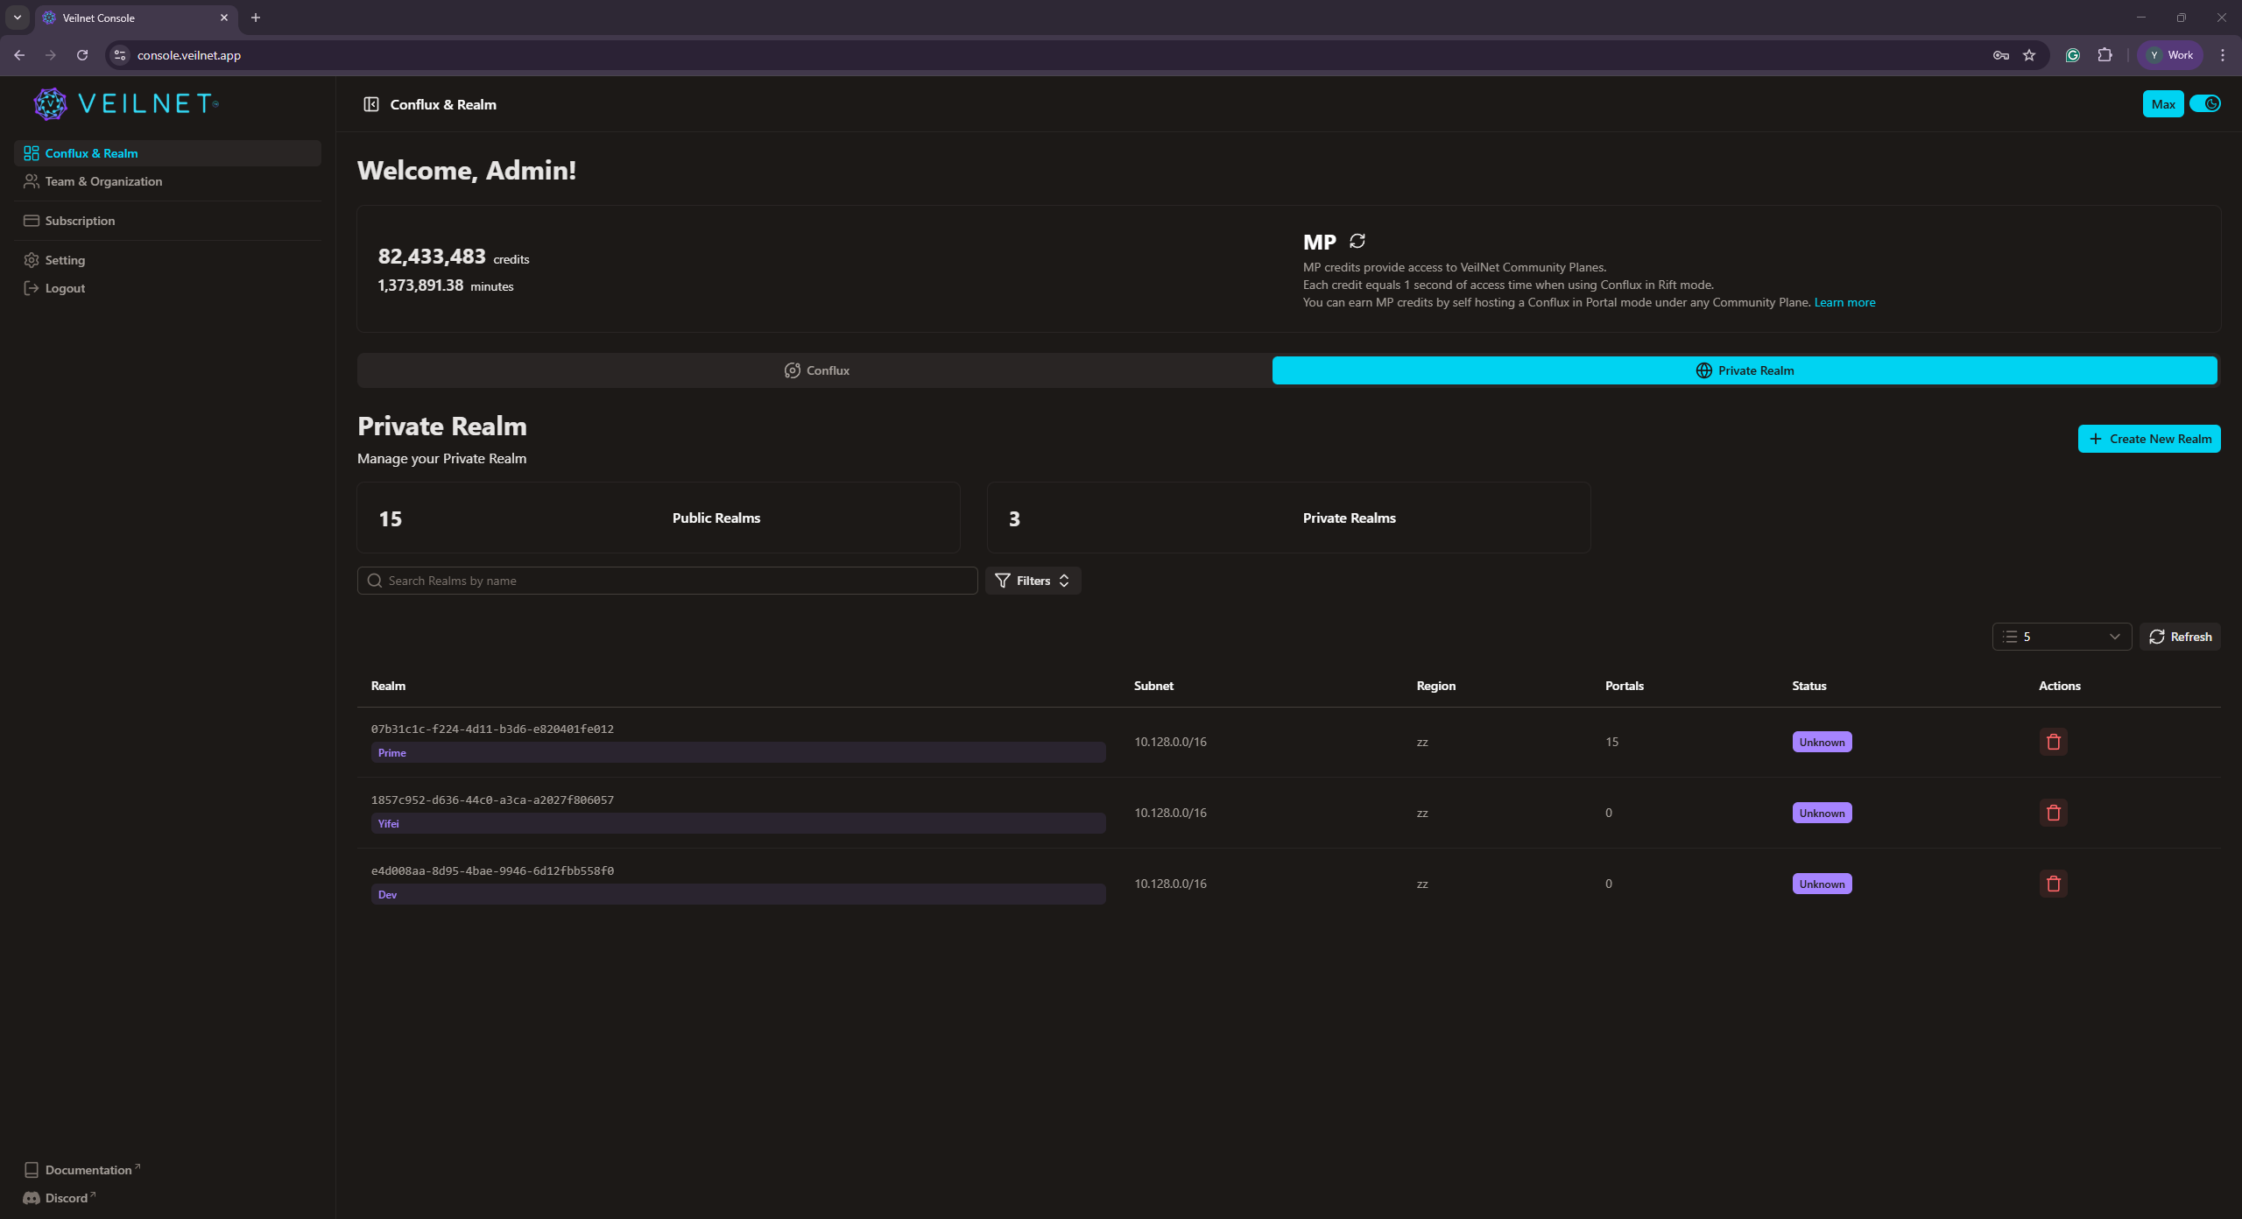This screenshot has width=2242, height=1219.
Task: Delete the Prime realm
Action: click(x=2053, y=742)
